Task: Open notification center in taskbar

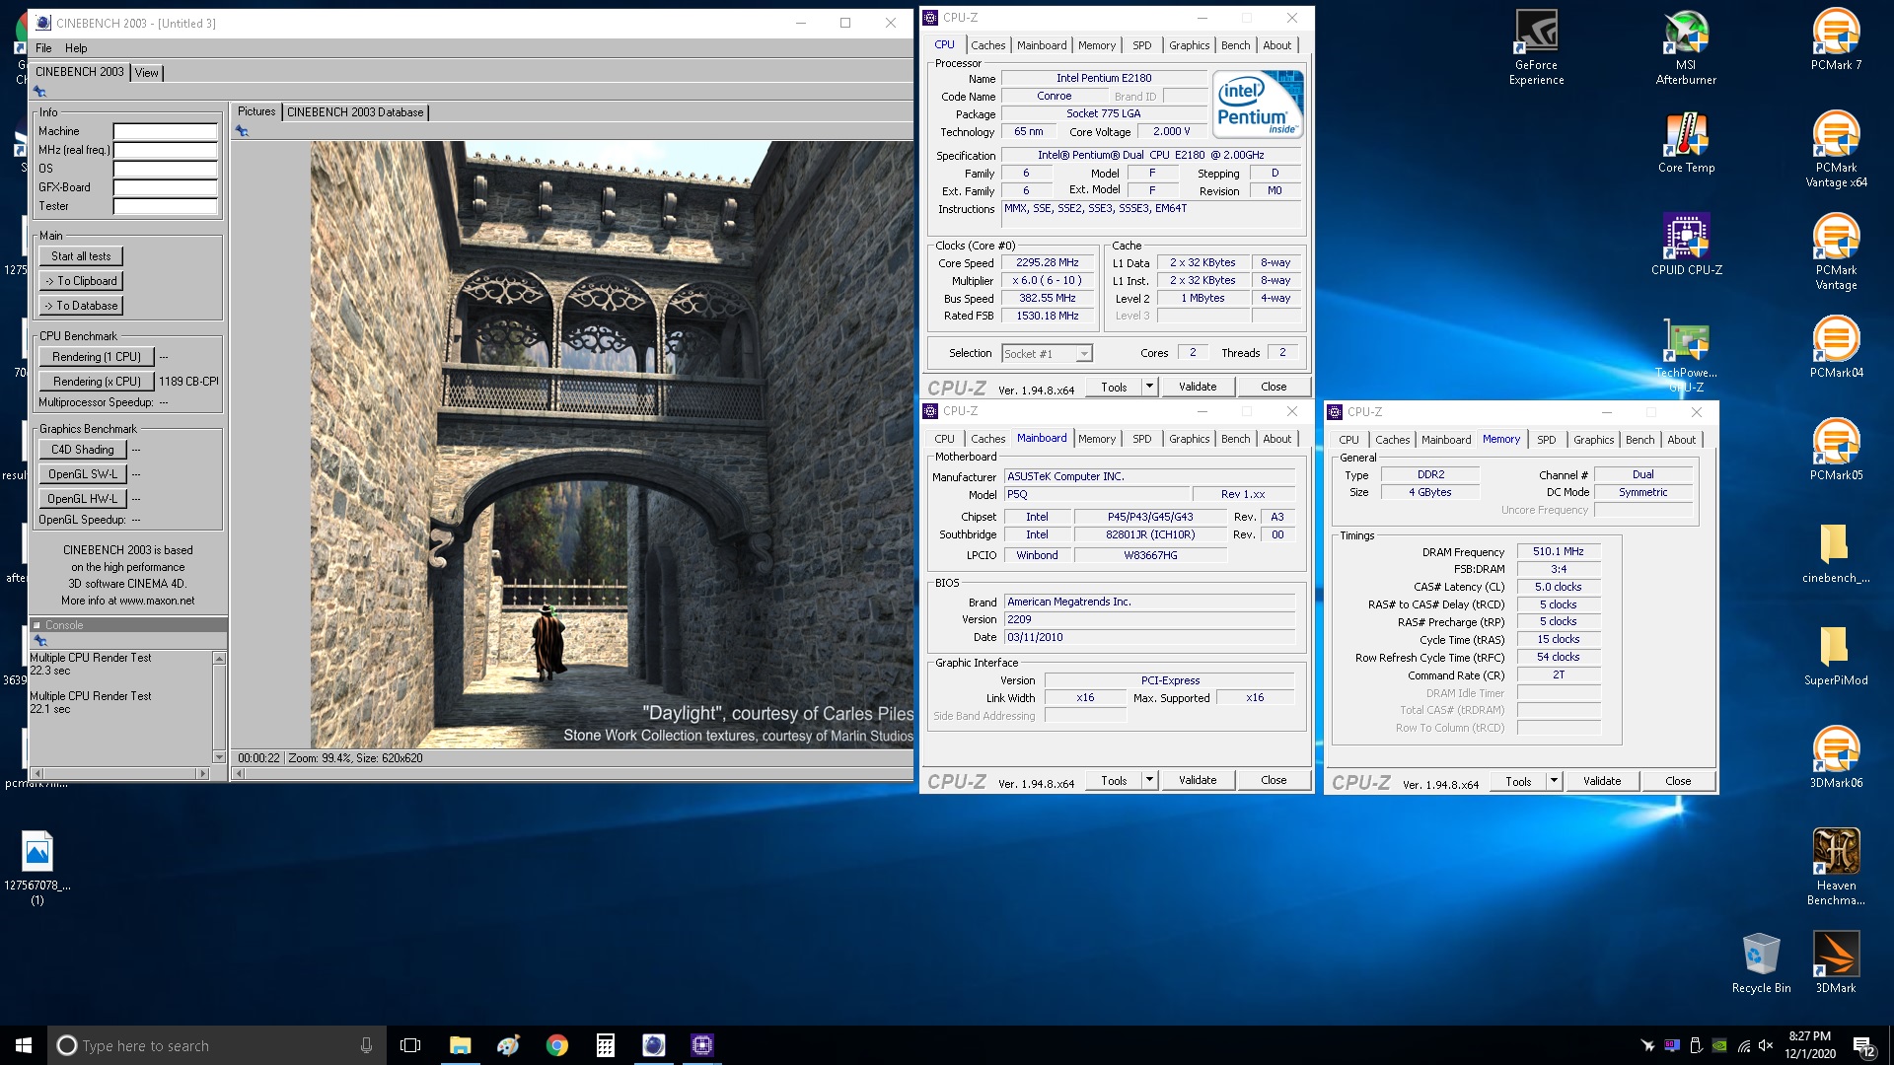Action: [x=1863, y=1045]
